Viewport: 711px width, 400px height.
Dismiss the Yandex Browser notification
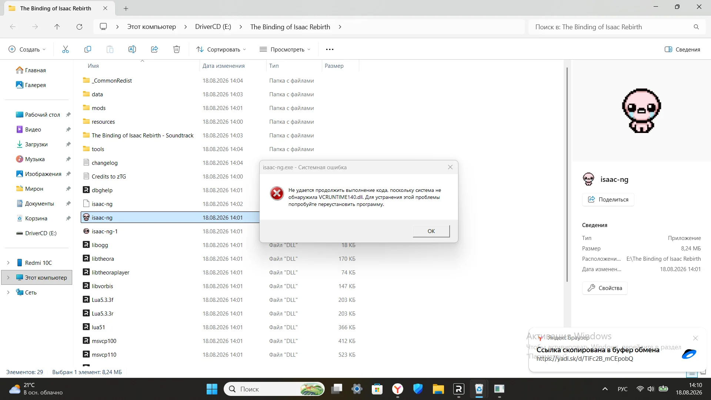[695, 338]
